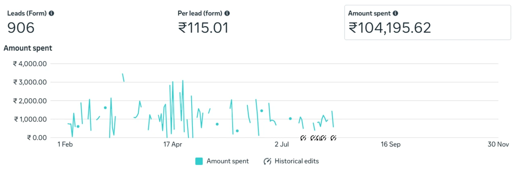Open the leftmost historical edits marker on chart
The image size is (516, 169).
point(303,138)
